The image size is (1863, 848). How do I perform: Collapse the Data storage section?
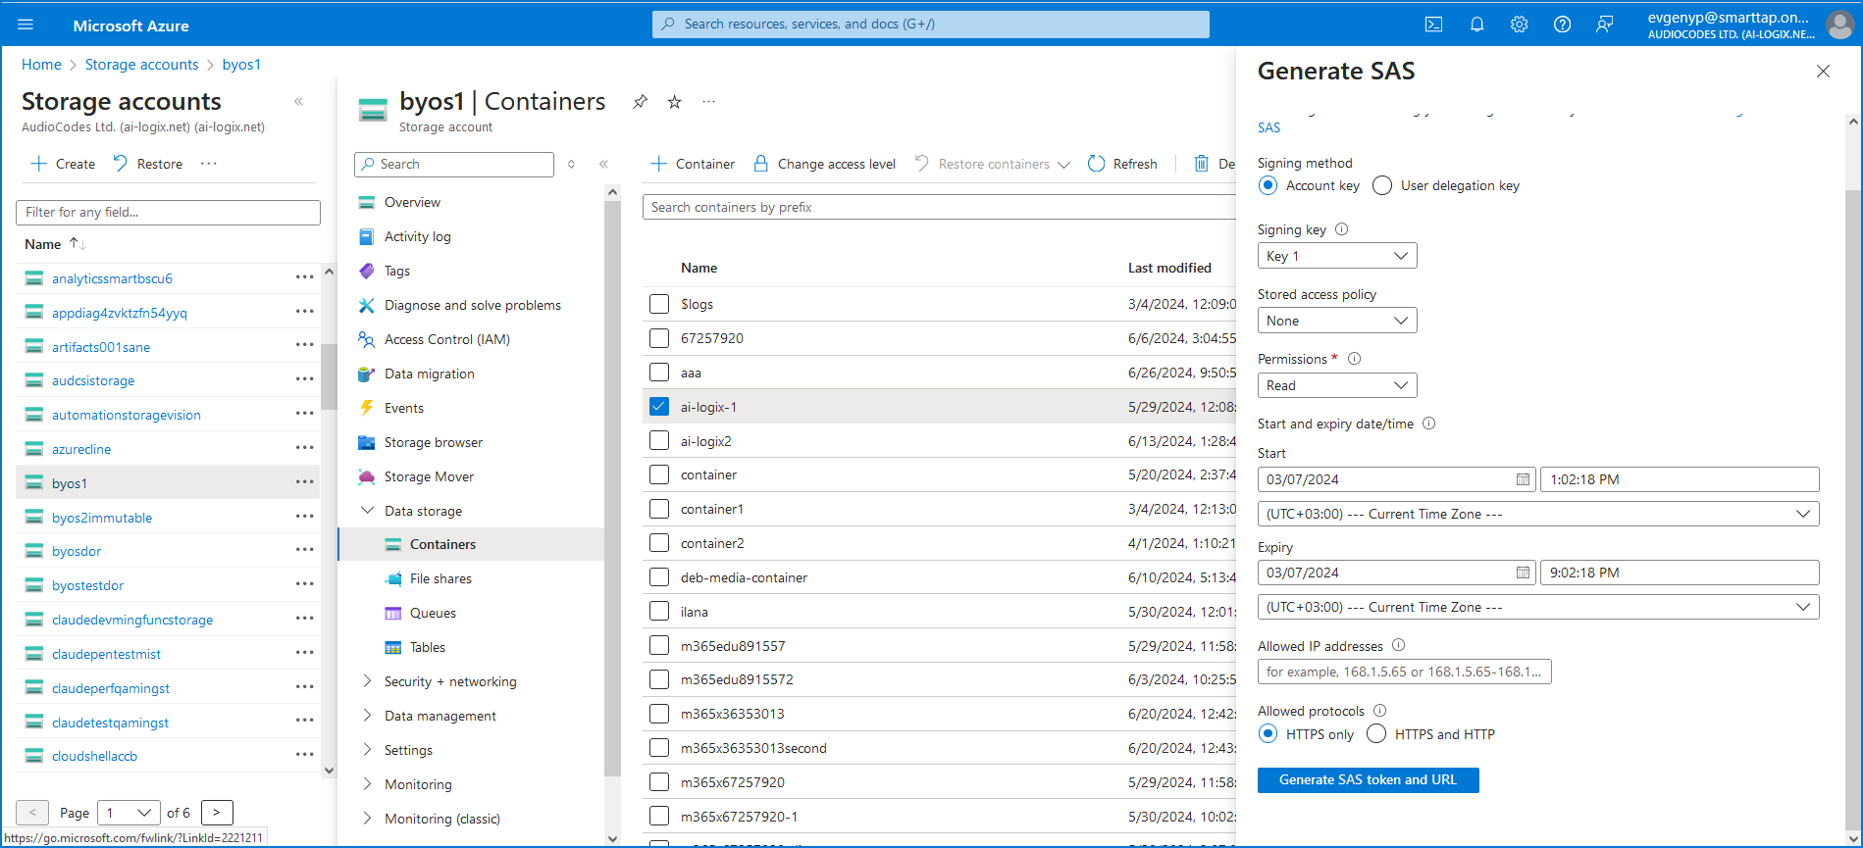pos(368,510)
